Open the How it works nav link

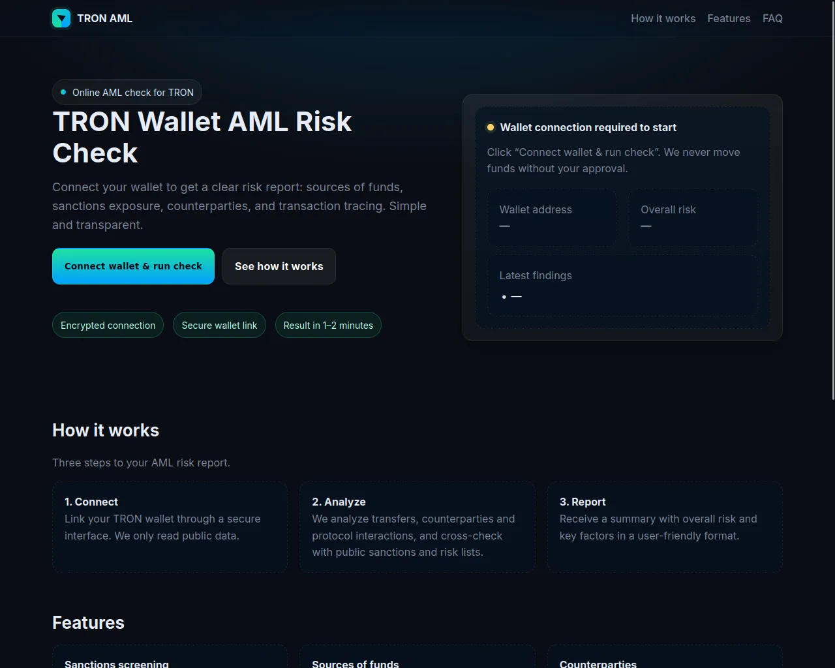(663, 18)
